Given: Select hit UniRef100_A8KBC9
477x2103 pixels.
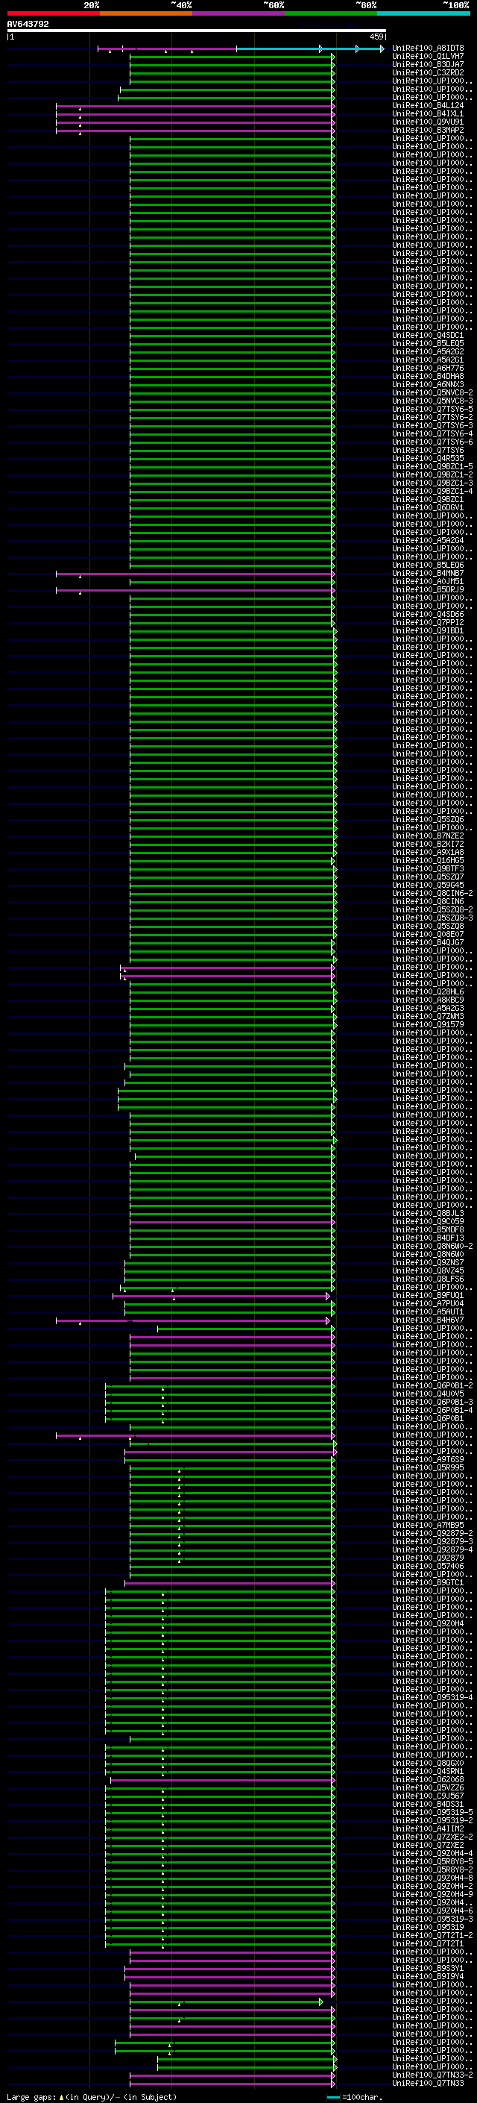Looking at the screenshot, I should point(428,1000).
